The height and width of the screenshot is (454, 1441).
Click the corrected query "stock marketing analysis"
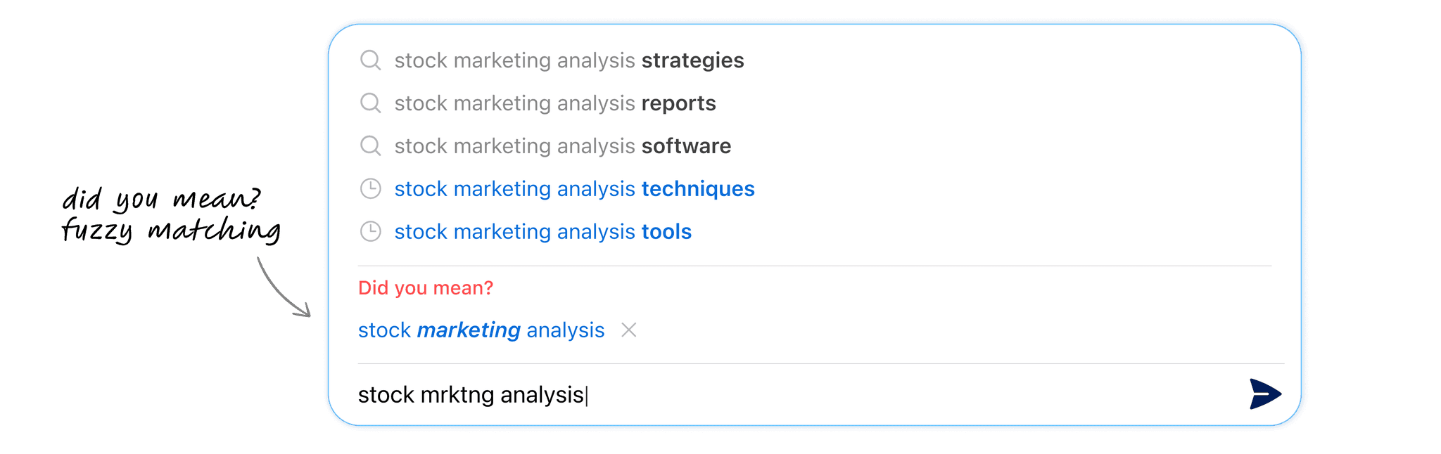click(x=481, y=330)
